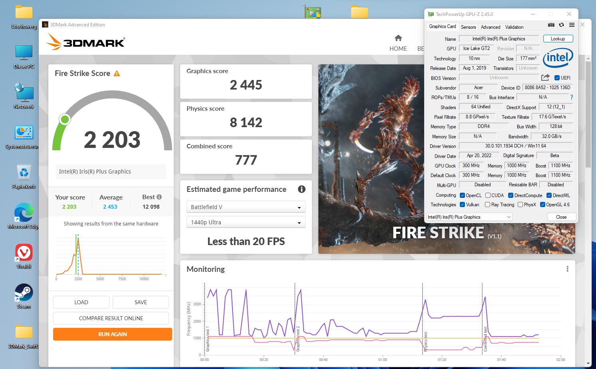
Task: Open the 1440p Ultra resolution dropdown
Action: (x=246, y=222)
